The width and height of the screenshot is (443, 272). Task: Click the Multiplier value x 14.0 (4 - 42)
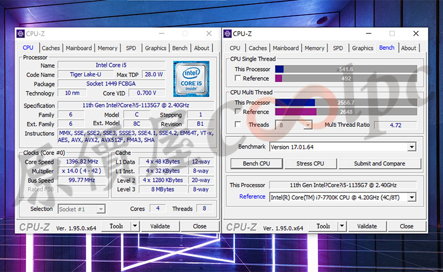coord(82,171)
